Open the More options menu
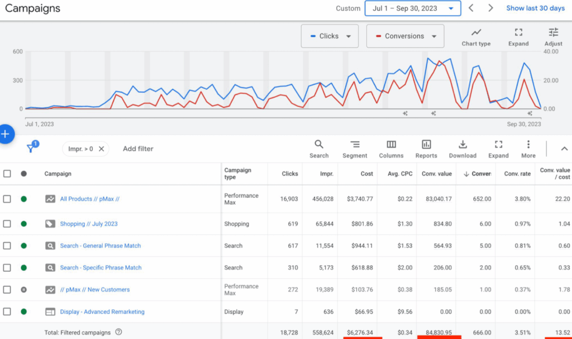The image size is (572, 339). pos(528,149)
